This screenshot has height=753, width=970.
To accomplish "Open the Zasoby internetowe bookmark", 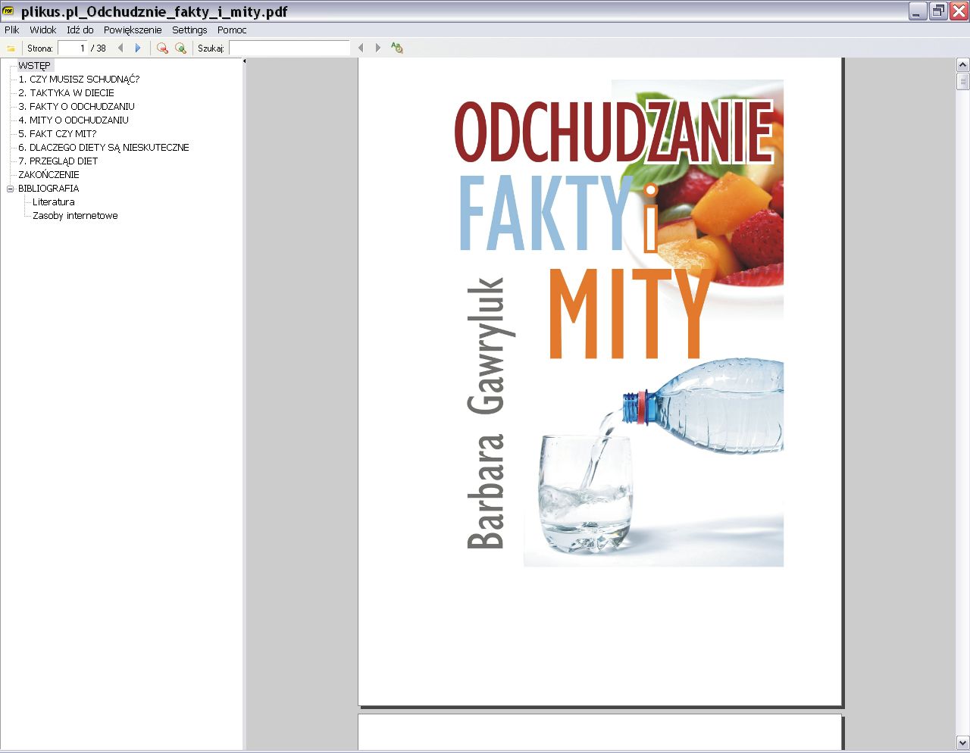I will 74,215.
